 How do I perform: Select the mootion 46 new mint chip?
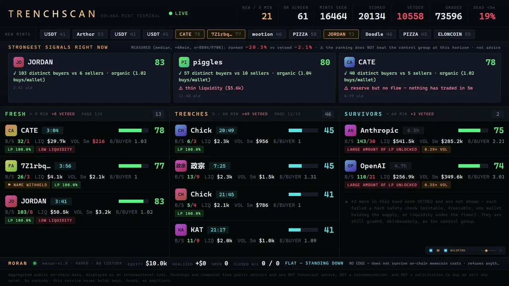(267, 34)
